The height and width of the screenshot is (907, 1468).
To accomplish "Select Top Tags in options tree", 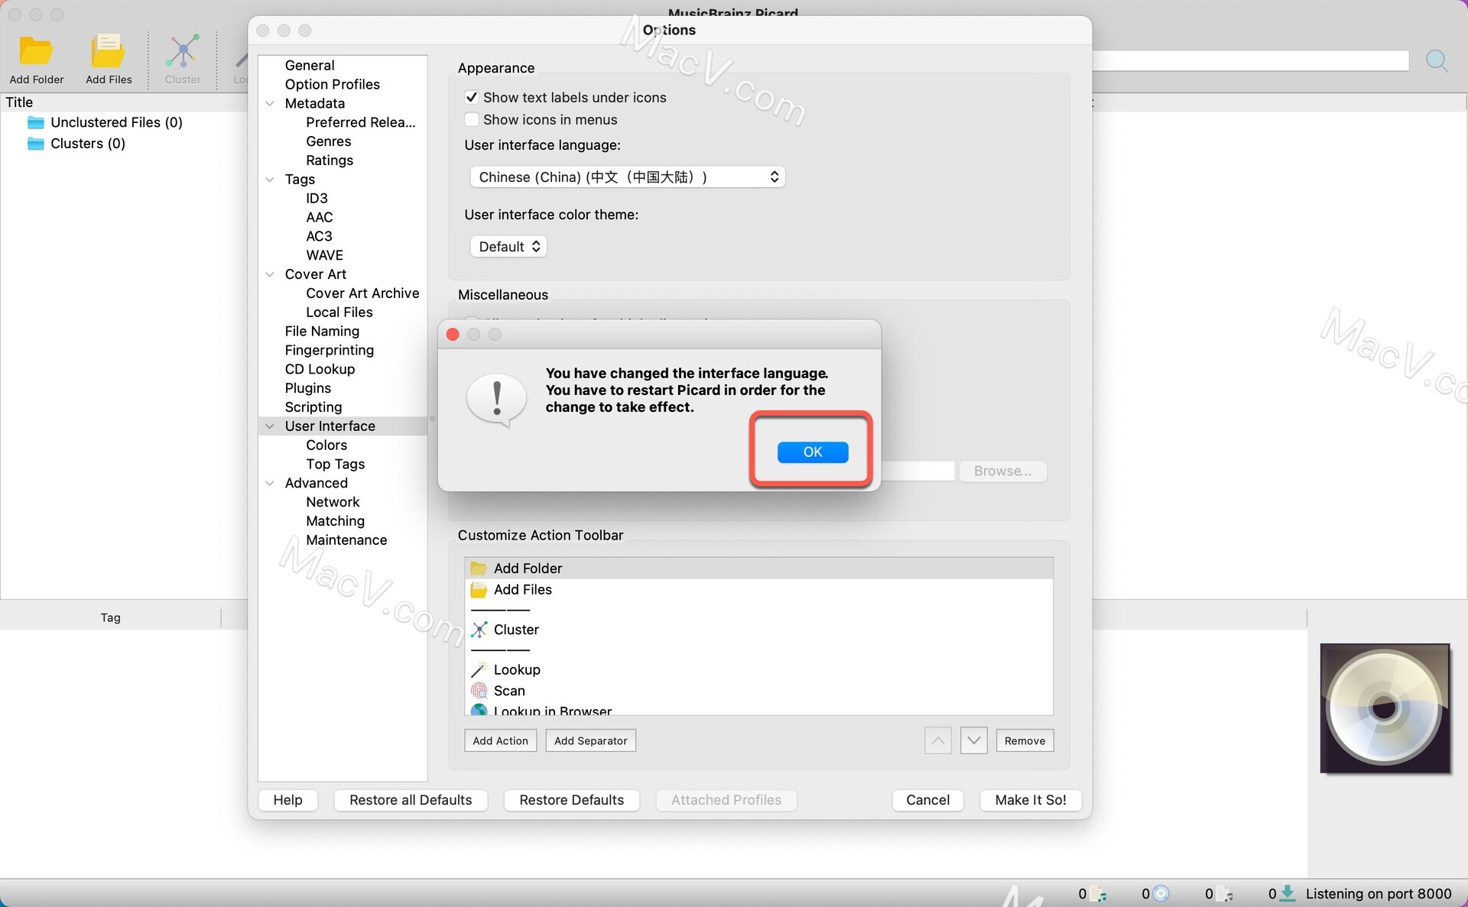I will [x=336, y=465].
